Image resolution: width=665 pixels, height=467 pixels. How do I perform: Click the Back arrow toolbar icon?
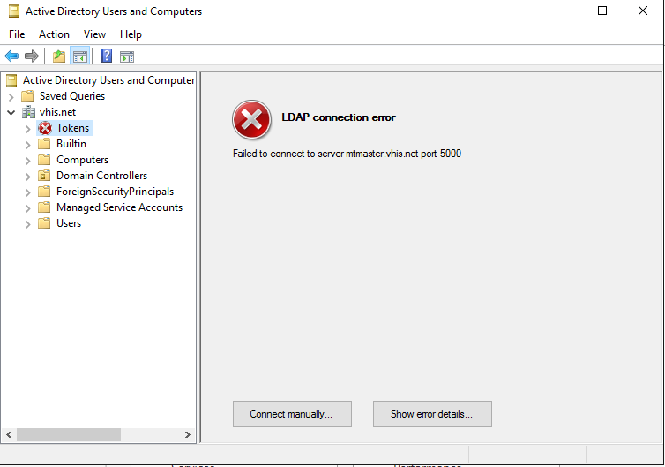coord(11,56)
